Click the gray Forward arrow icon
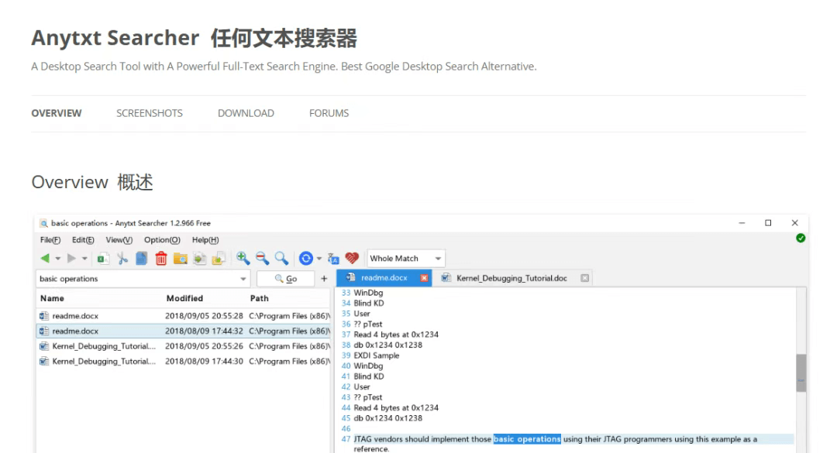Image resolution: width=837 pixels, height=453 pixels. [71, 258]
